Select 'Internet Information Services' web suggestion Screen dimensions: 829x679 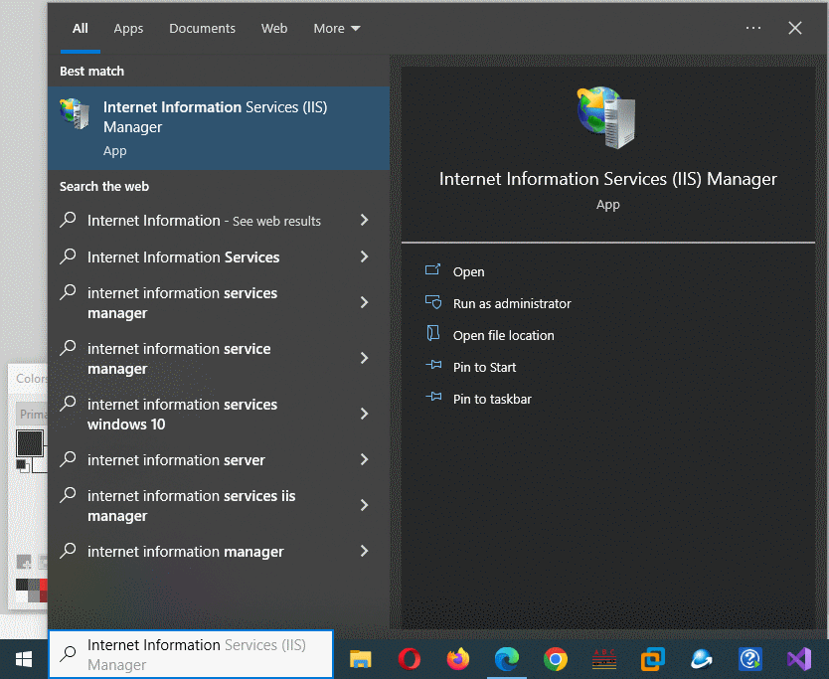(x=184, y=257)
